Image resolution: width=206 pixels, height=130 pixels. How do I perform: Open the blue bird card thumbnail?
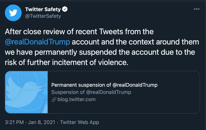click(26, 92)
